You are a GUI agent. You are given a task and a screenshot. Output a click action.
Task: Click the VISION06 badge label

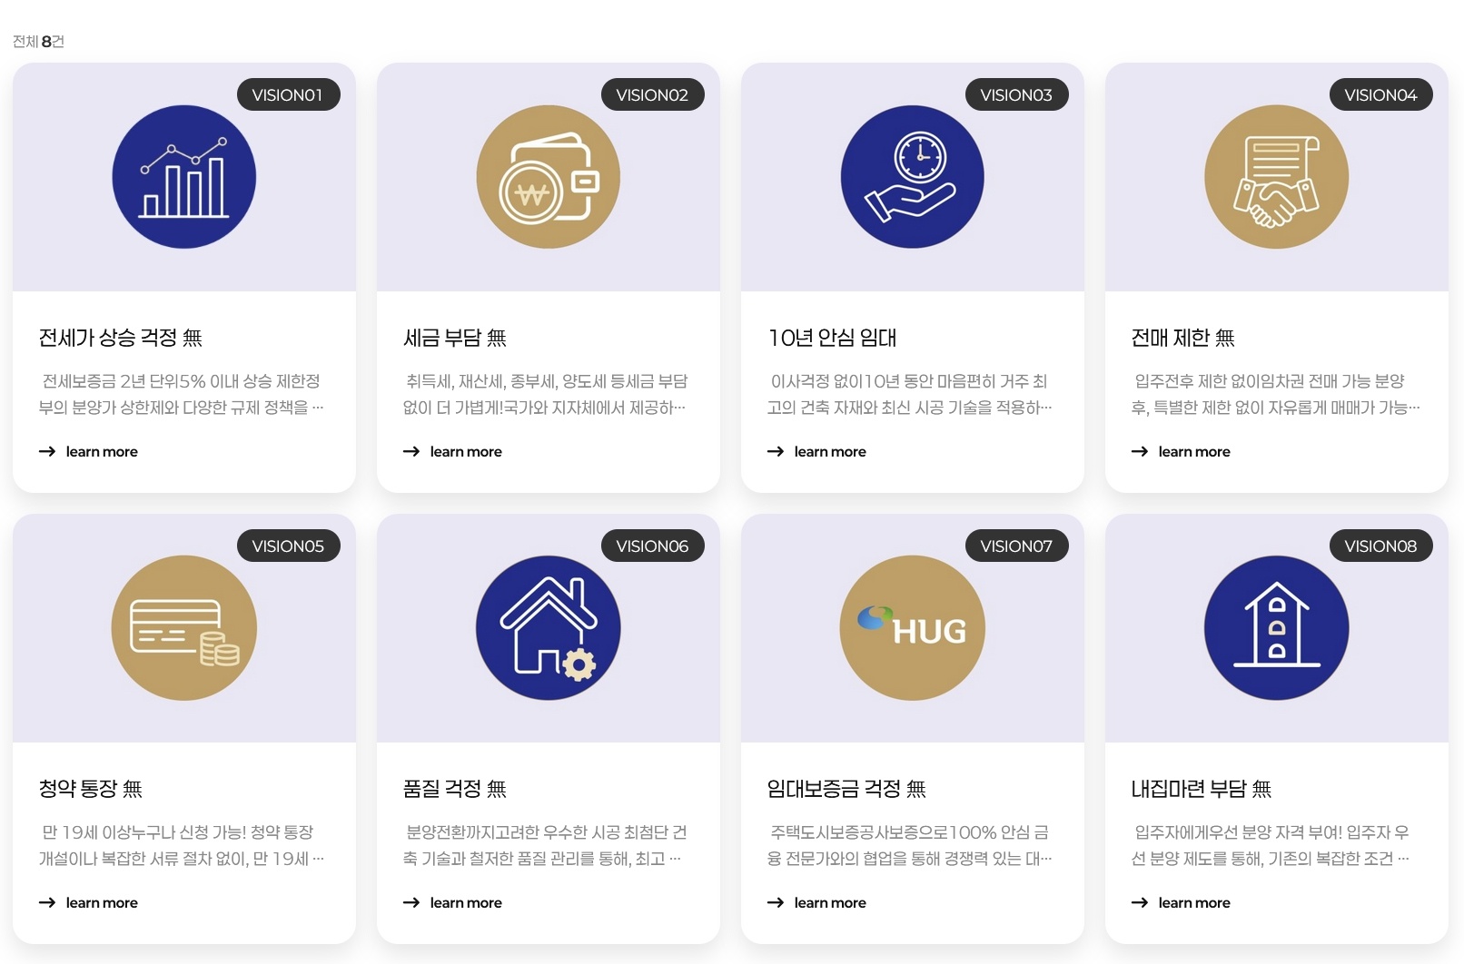click(x=653, y=546)
